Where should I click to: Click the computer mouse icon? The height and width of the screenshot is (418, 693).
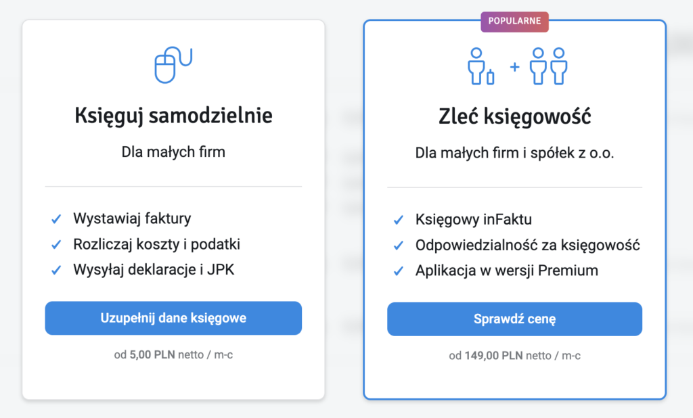[173, 64]
